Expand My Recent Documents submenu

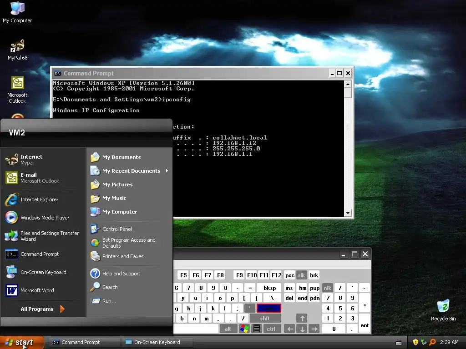130,171
